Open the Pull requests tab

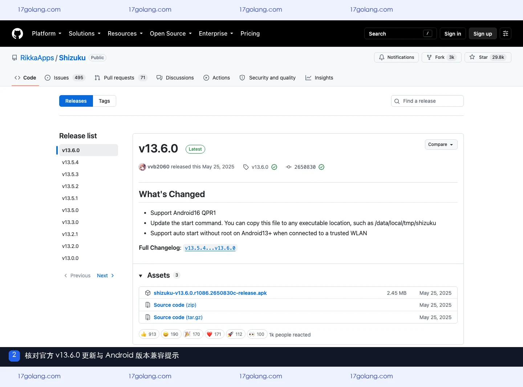click(x=121, y=78)
